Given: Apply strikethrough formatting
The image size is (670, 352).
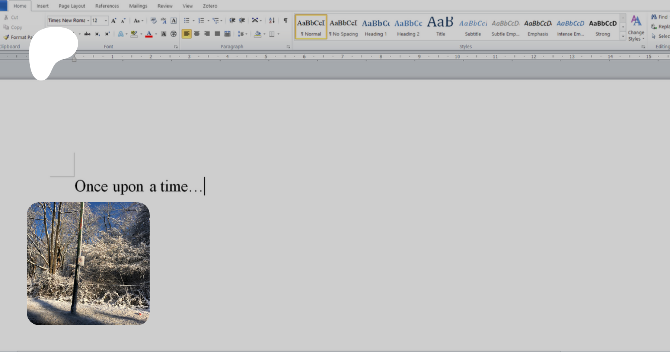Looking at the screenshot, I should pyautogui.click(x=87, y=34).
